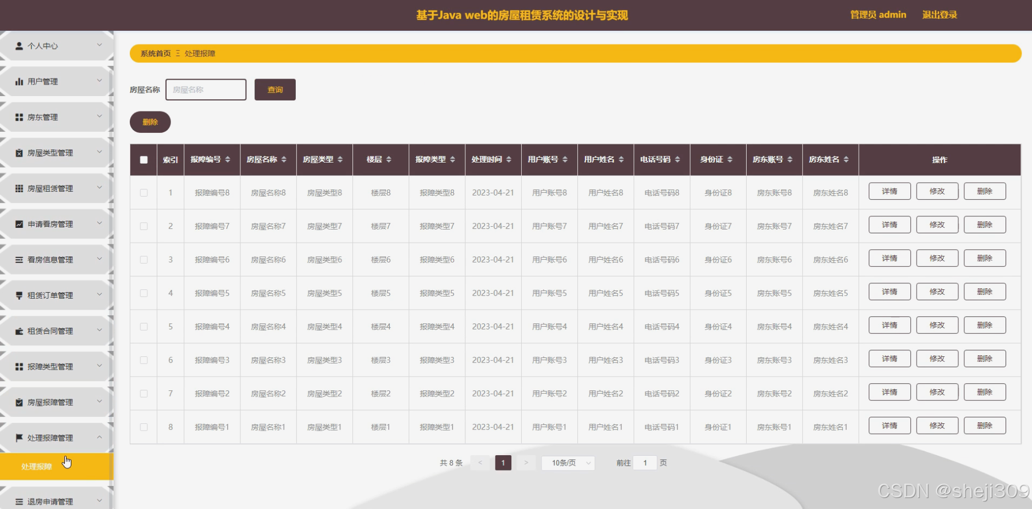Open the 10条/页 page size dropdown

click(x=568, y=463)
